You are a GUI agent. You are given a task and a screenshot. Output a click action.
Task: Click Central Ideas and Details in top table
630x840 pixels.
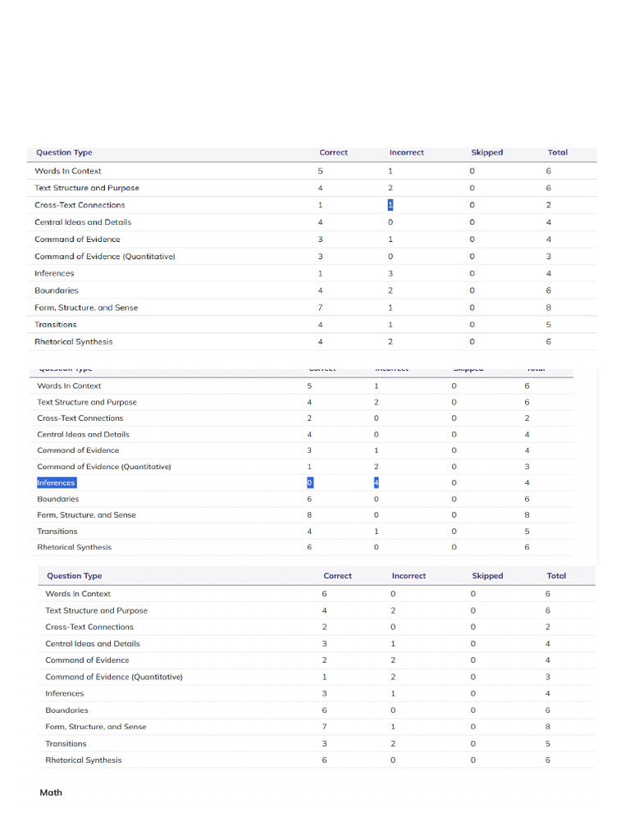point(83,222)
